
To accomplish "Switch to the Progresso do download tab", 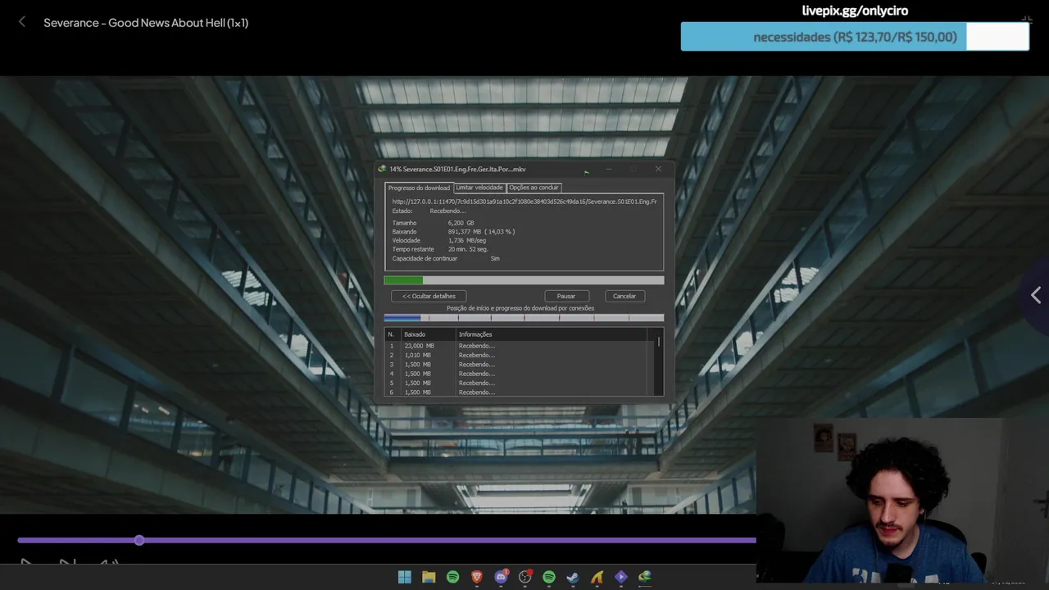I will point(418,188).
